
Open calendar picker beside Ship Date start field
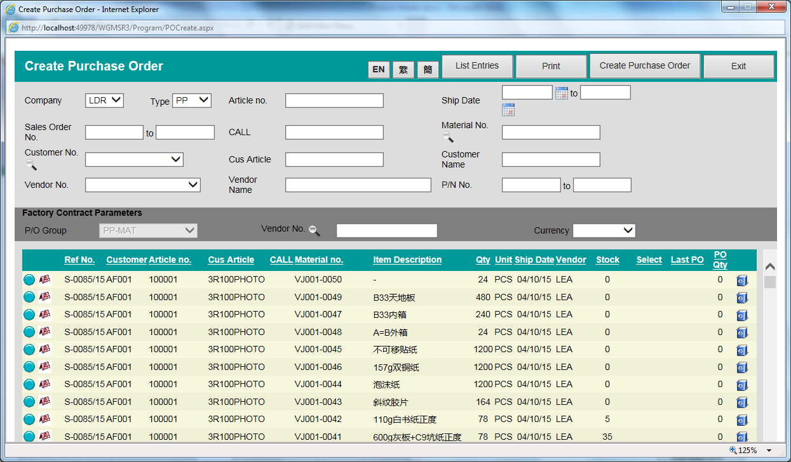(x=561, y=93)
